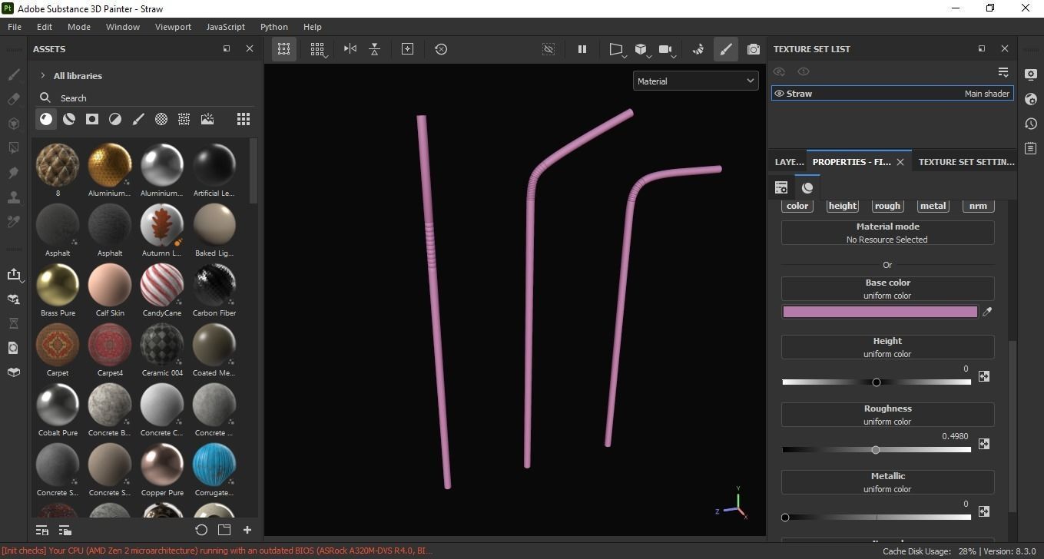Viewport: 1044px width, 559px height.
Task: Click the Height uniform color button
Action: pos(887,347)
